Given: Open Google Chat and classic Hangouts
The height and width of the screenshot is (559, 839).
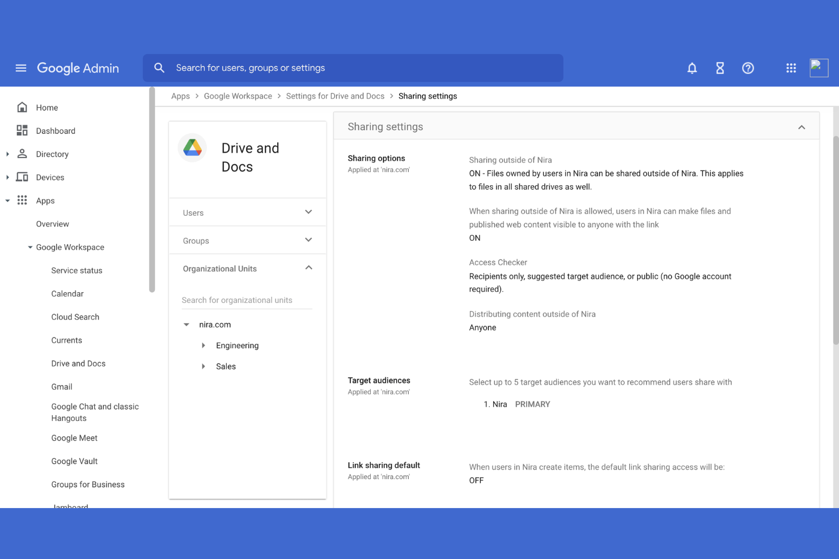Looking at the screenshot, I should pyautogui.click(x=95, y=412).
